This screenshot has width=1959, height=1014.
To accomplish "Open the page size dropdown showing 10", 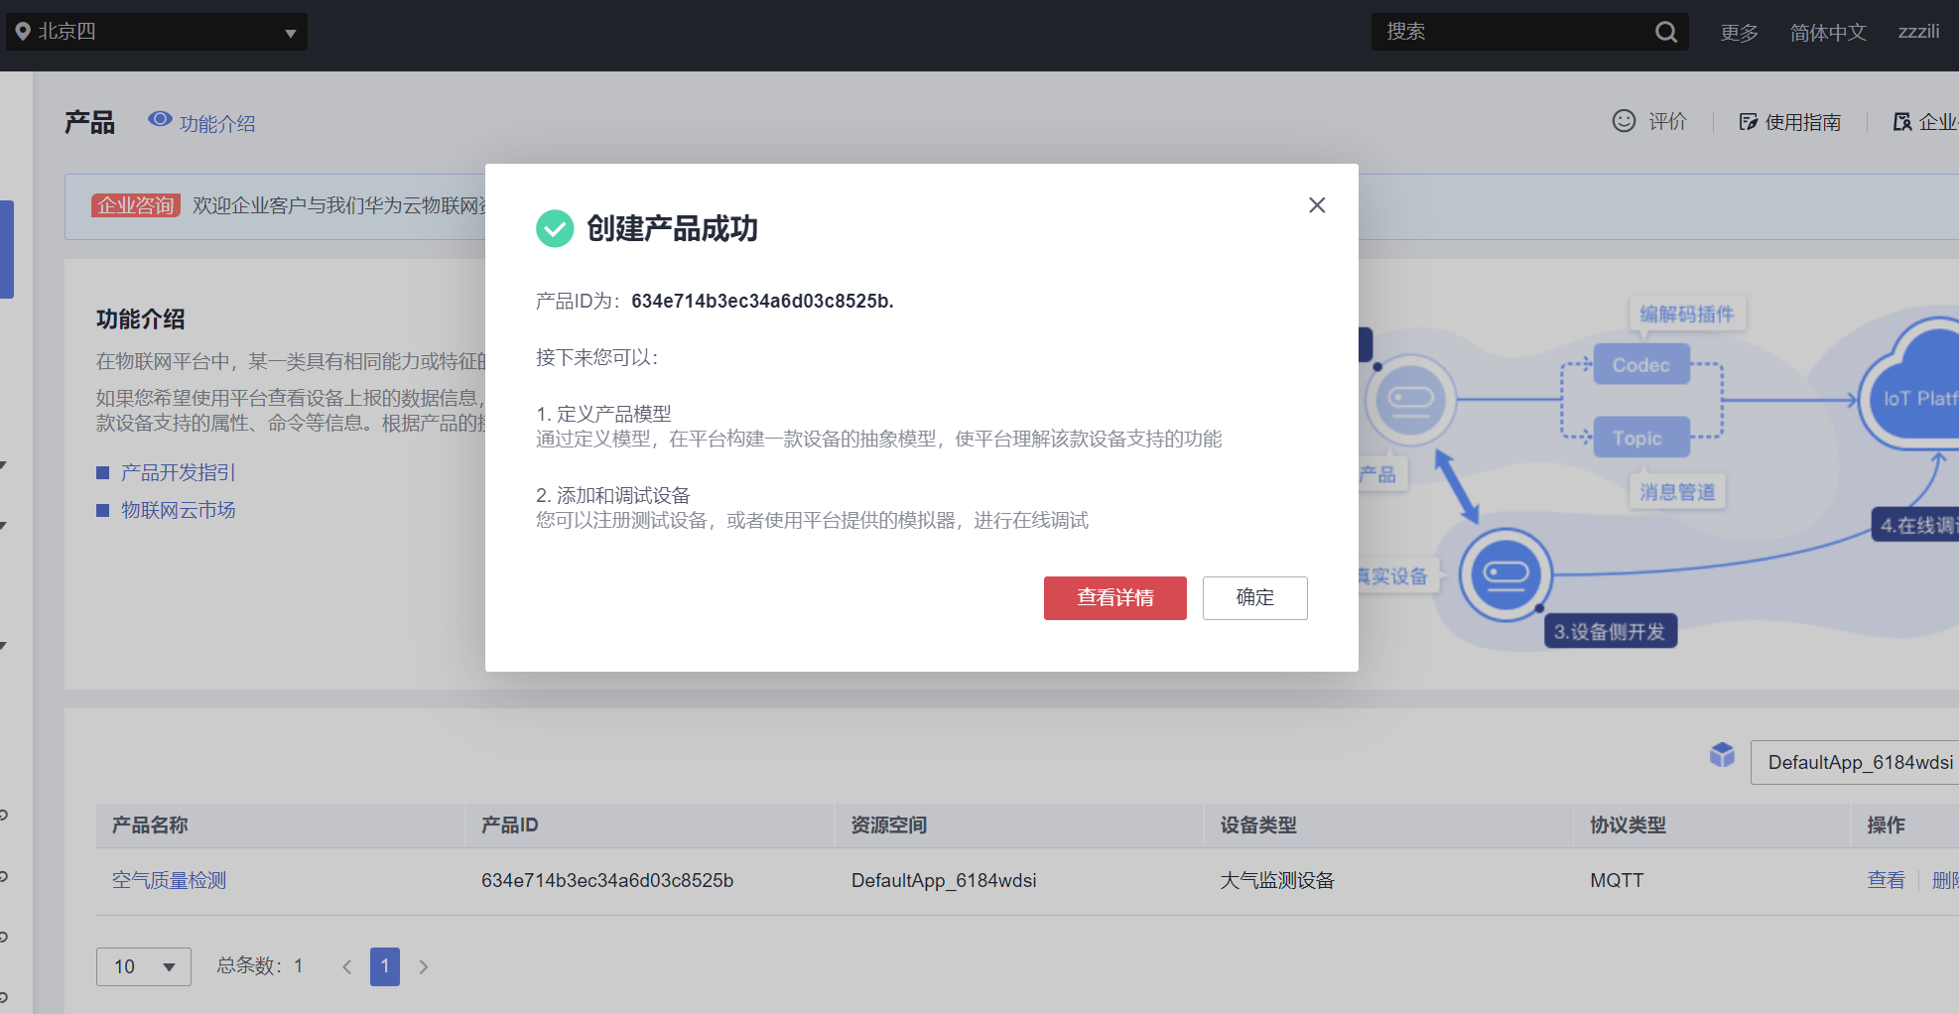I will (144, 966).
